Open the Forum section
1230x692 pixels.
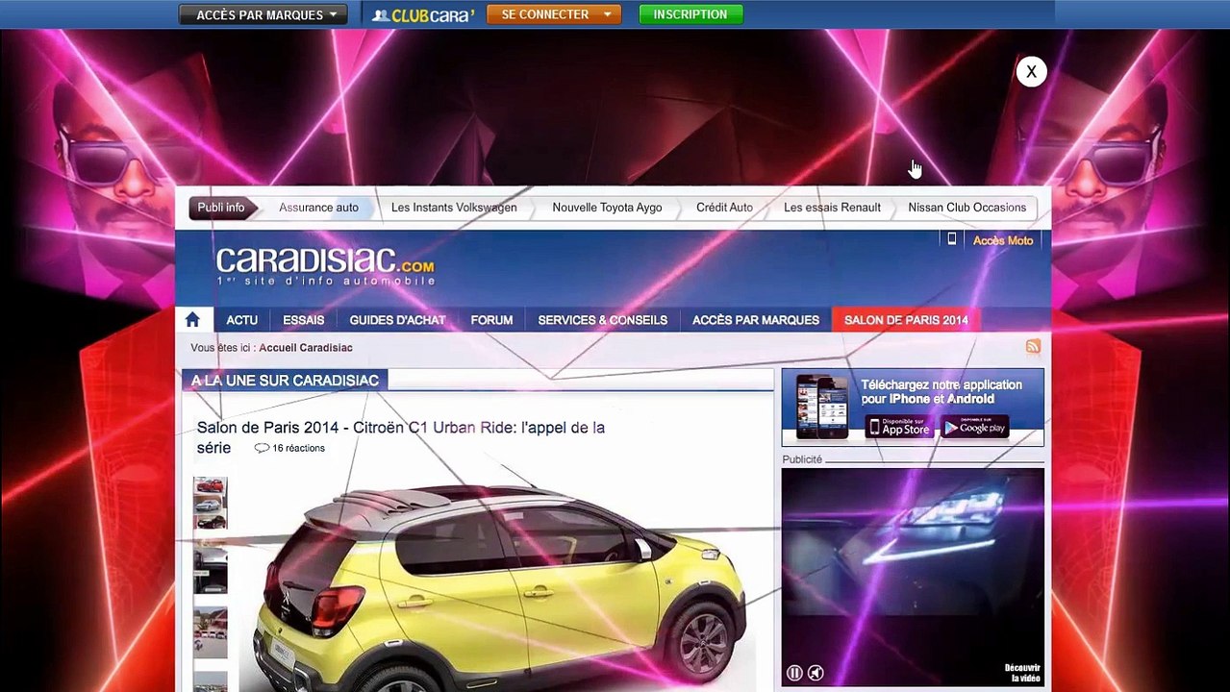[491, 320]
